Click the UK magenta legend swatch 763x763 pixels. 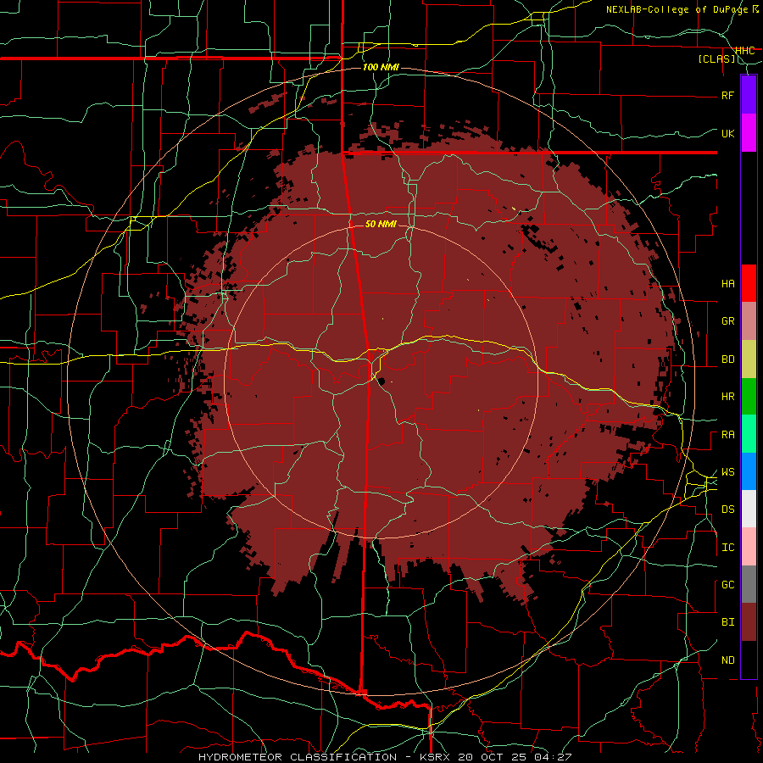749,133
